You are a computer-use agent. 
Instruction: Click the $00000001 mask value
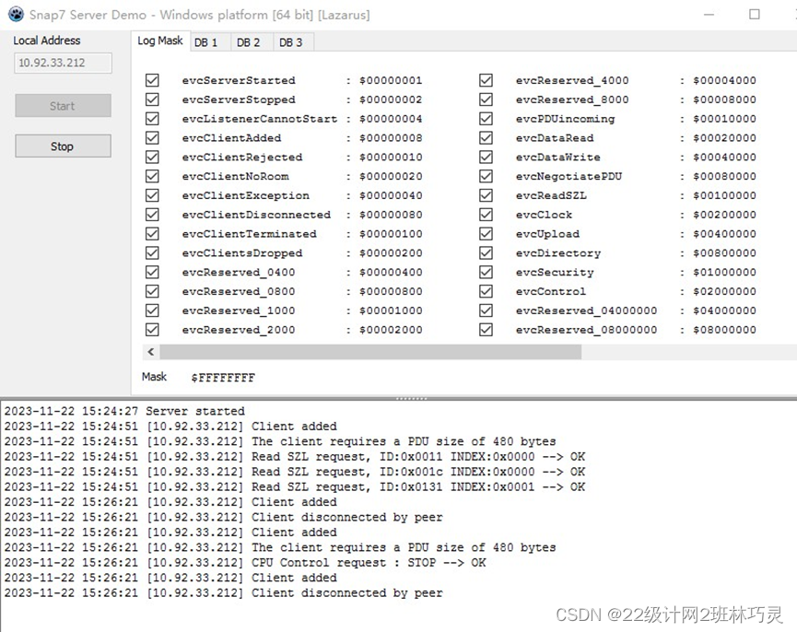(x=391, y=80)
